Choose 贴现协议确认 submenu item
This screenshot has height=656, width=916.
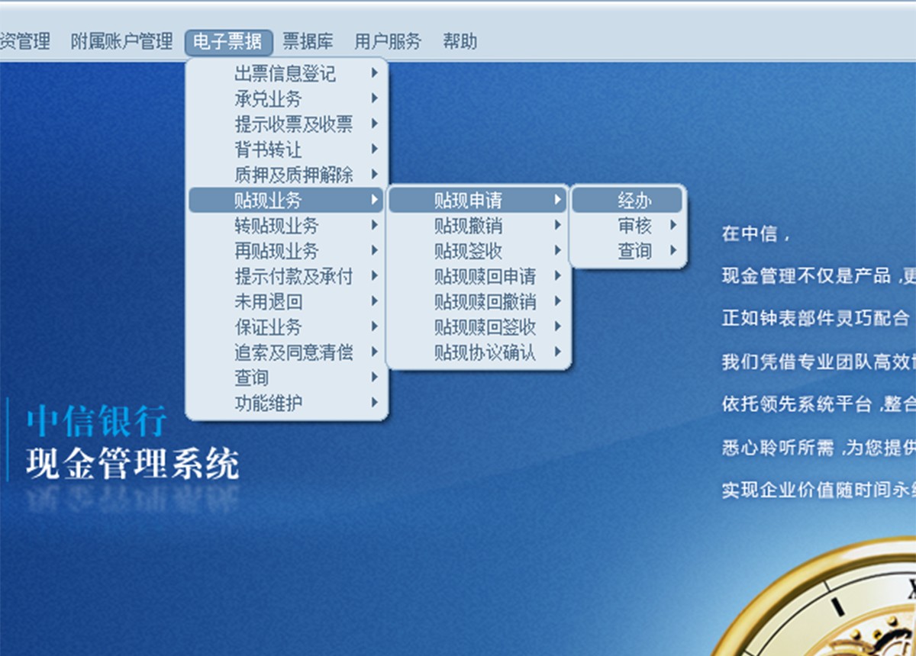[478, 352]
